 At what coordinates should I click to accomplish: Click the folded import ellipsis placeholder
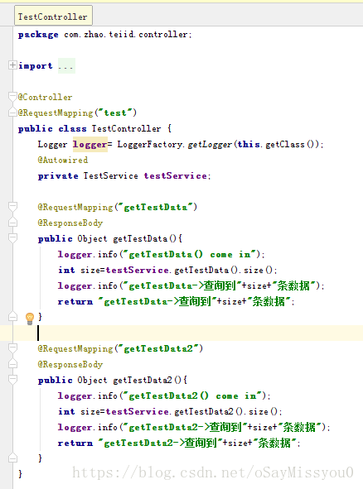[x=66, y=66]
